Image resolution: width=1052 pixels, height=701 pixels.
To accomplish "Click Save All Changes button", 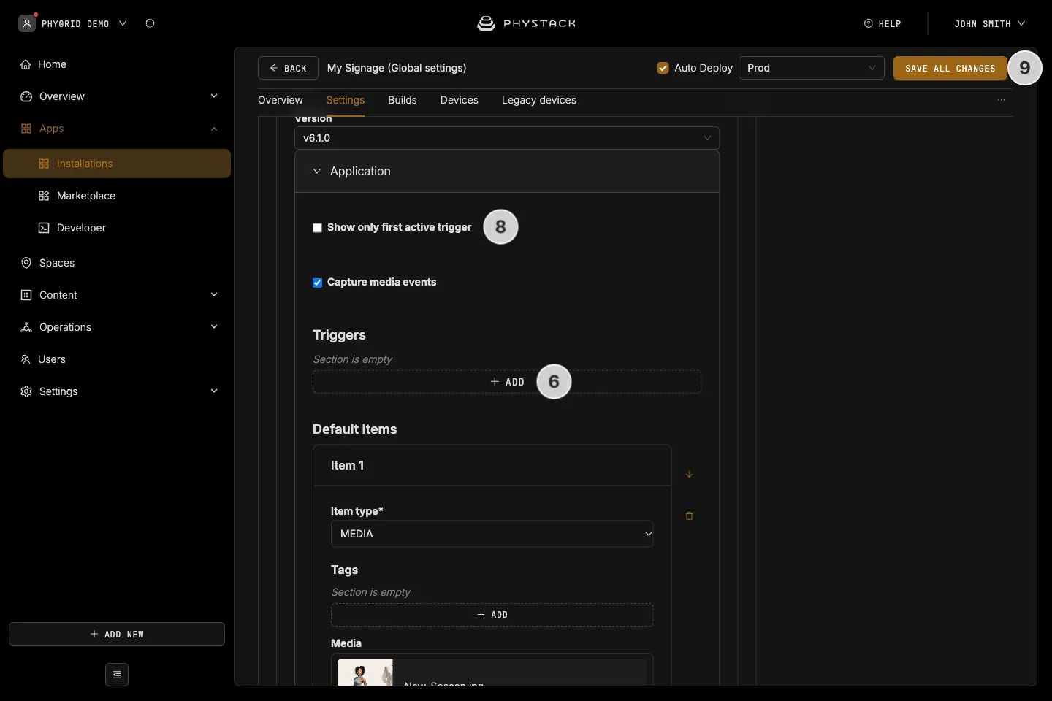I will (x=950, y=68).
